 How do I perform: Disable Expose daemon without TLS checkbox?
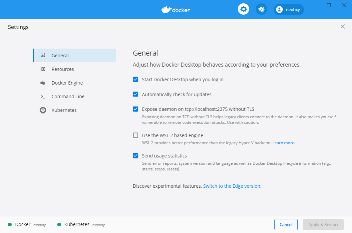[x=136, y=109]
